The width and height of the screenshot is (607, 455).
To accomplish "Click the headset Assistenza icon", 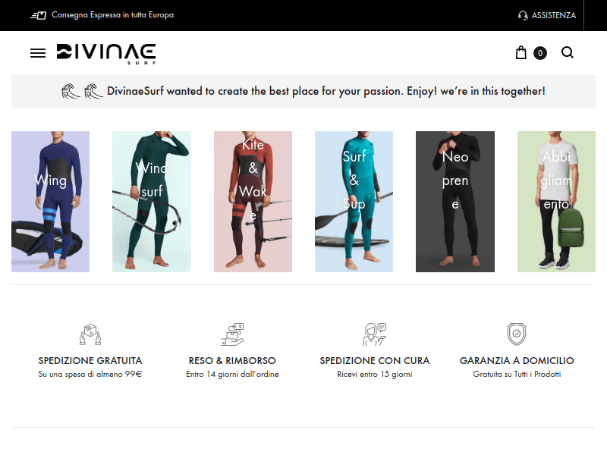I will click(523, 15).
